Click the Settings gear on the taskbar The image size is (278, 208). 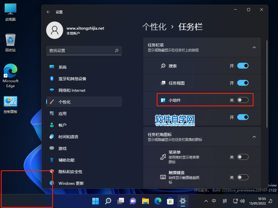point(183,201)
